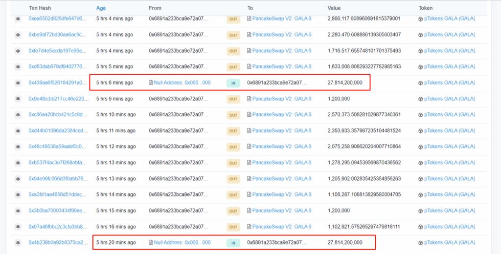Click the eye icon for transaction 0x439aa6f526184291a0
Screen dimensions: 501x254
18,83
